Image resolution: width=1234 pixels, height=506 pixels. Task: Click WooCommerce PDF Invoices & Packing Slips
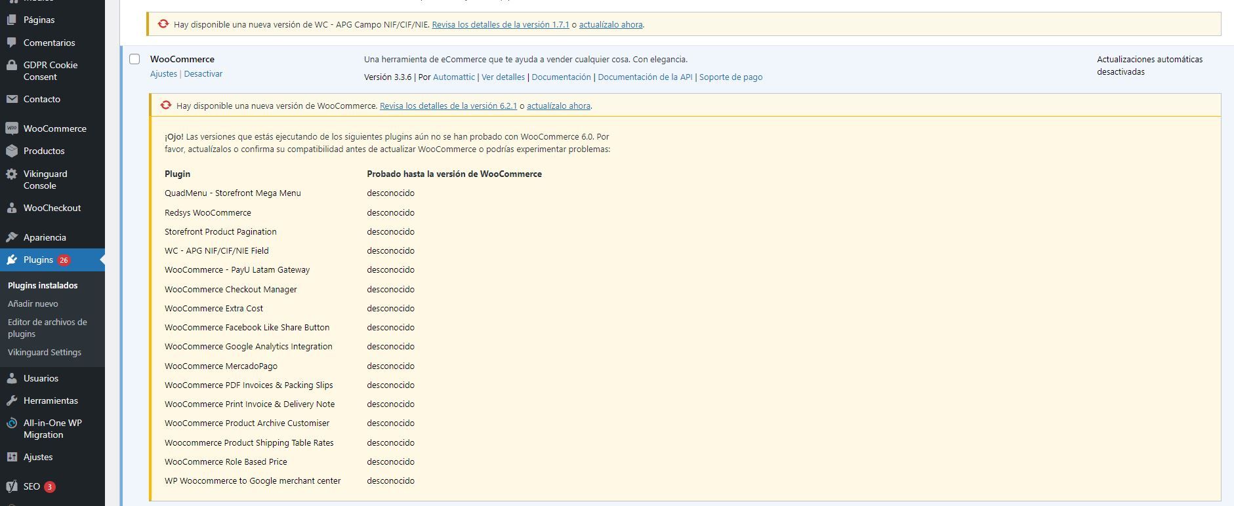(x=249, y=385)
